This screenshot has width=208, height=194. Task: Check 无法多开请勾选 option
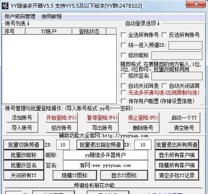123,93
